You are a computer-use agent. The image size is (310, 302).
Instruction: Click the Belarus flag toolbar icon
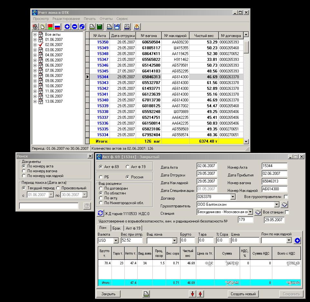50,27
